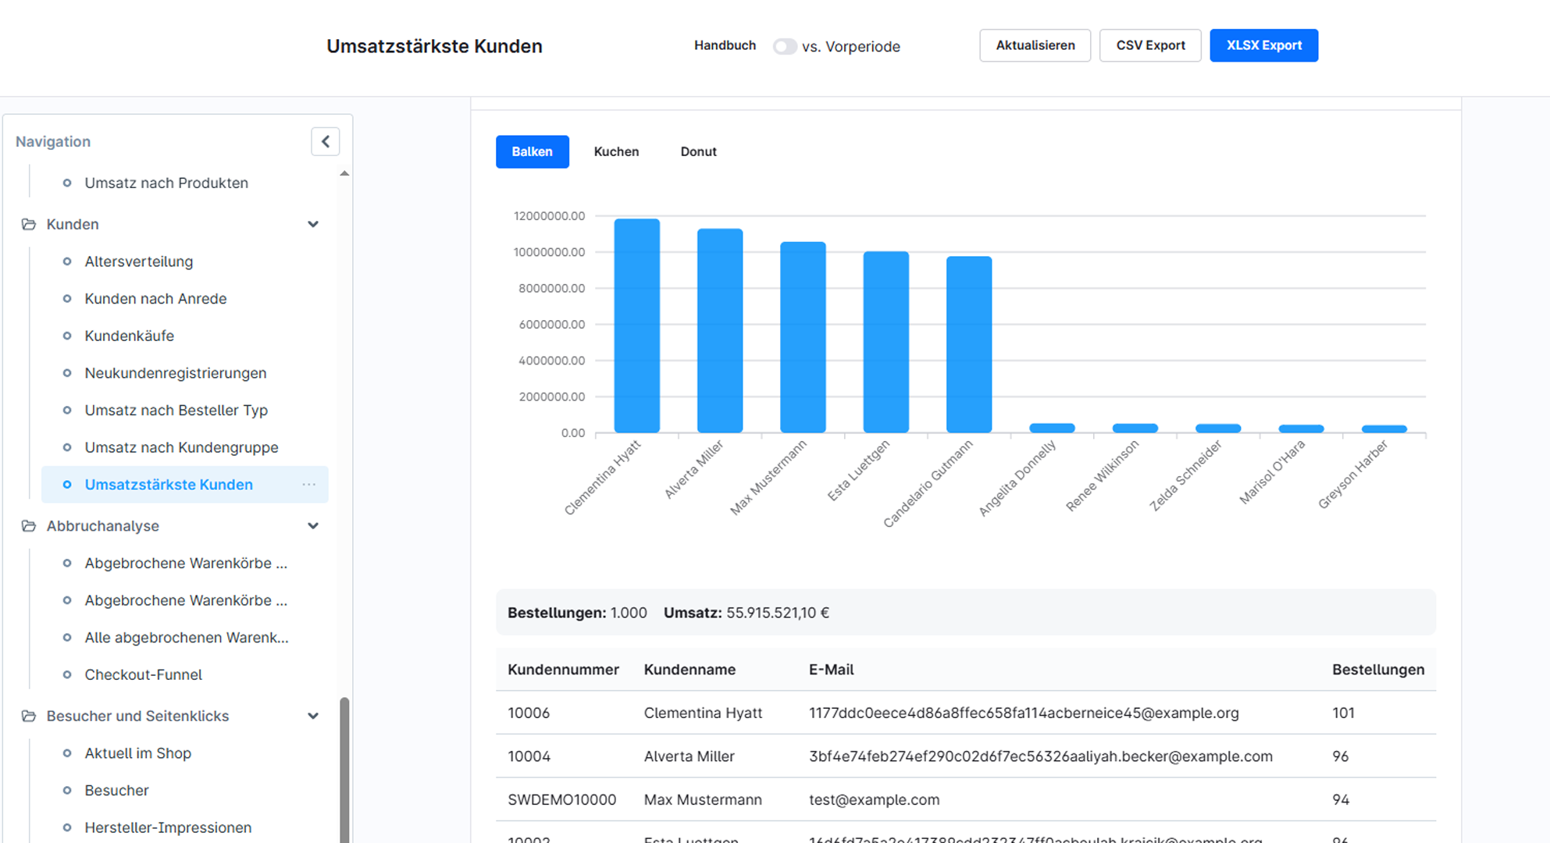Collapse the Kunden section chevron
1550x843 pixels.
(313, 224)
